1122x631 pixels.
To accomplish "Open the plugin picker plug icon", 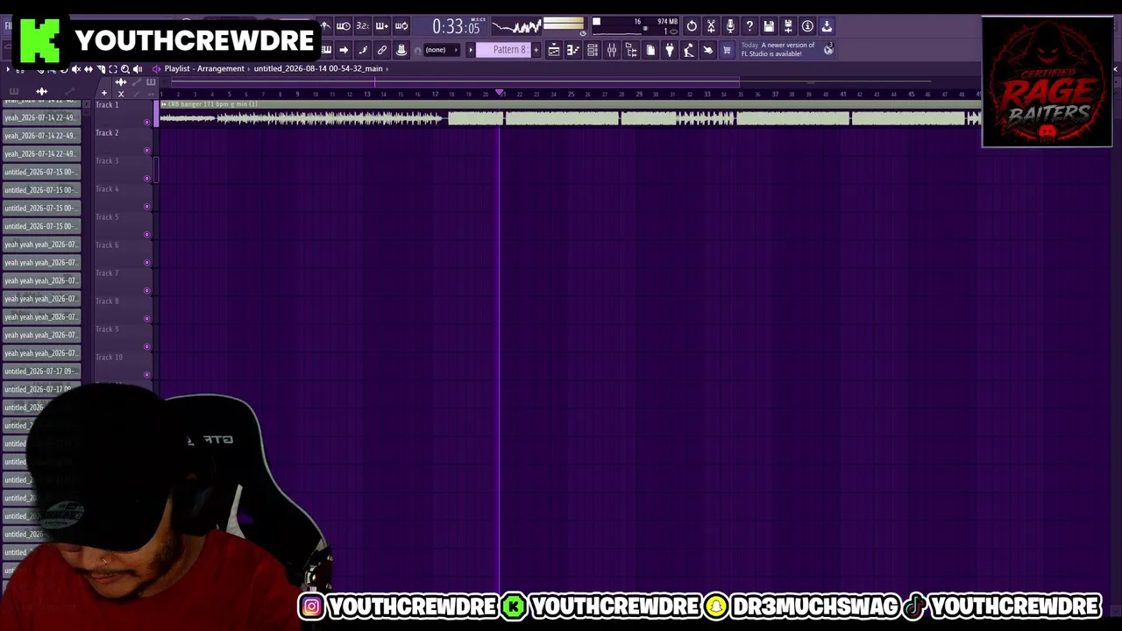I will click(670, 50).
